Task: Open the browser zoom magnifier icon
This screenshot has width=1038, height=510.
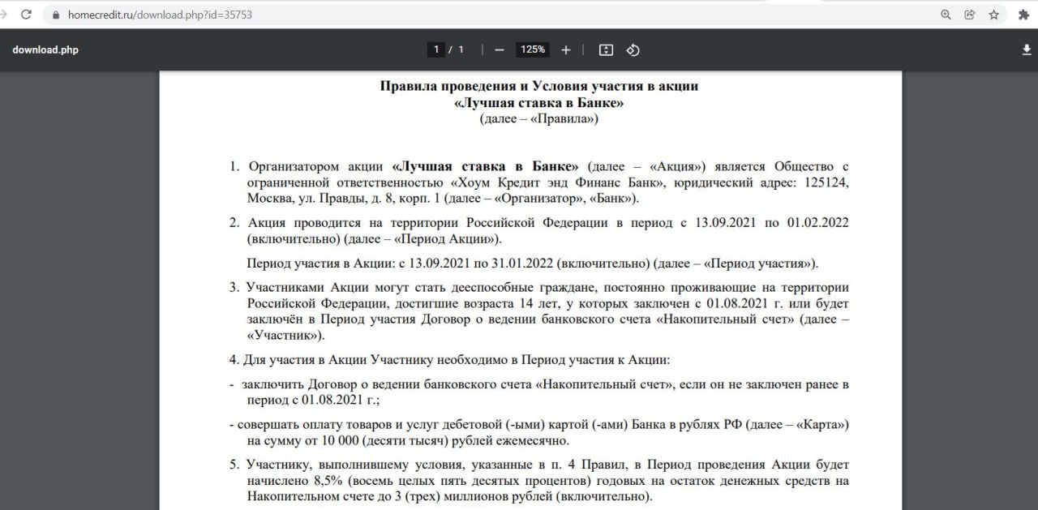Action: click(946, 15)
